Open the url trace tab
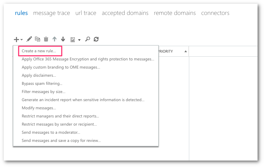 click(x=86, y=13)
